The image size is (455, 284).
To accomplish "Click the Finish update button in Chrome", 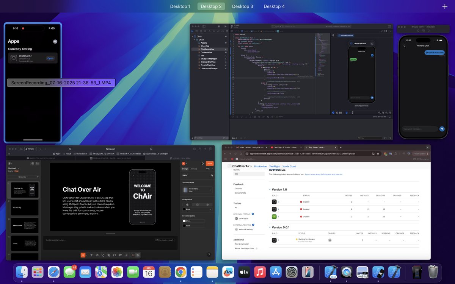I will coord(421,154).
